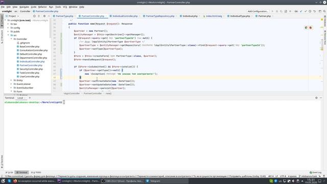Click the new() breadcrumb in editor

pos(108,94)
